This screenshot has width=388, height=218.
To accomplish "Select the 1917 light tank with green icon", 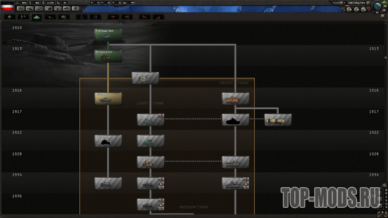I will click(x=150, y=120).
